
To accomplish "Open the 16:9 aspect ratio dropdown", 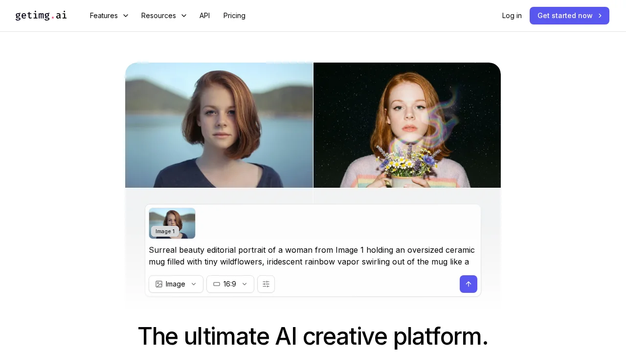I will point(230,284).
